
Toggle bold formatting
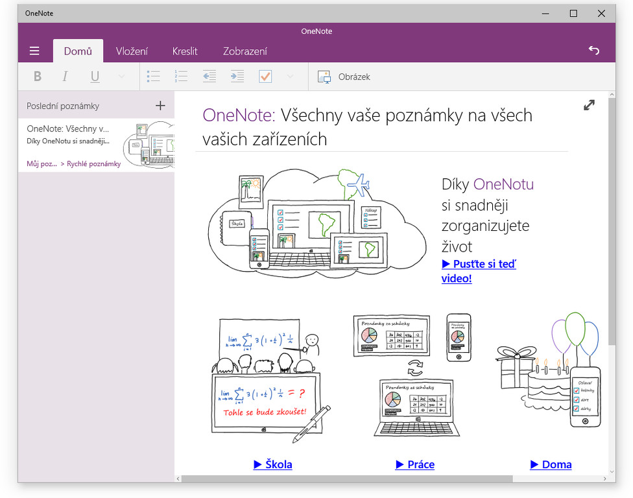coord(38,77)
